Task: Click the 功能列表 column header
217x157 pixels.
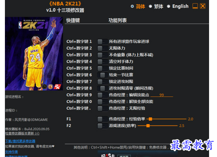Action: pyautogui.click(x=118, y=20)
